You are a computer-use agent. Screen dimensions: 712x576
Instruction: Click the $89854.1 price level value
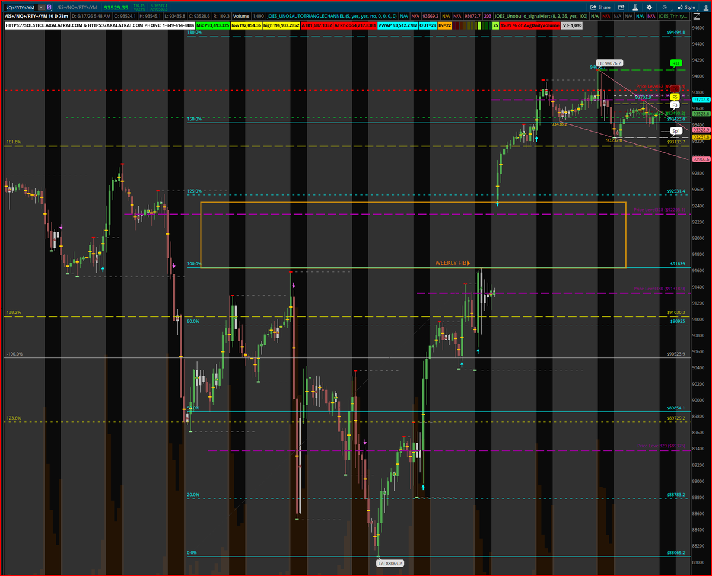(x=676, y=408)
